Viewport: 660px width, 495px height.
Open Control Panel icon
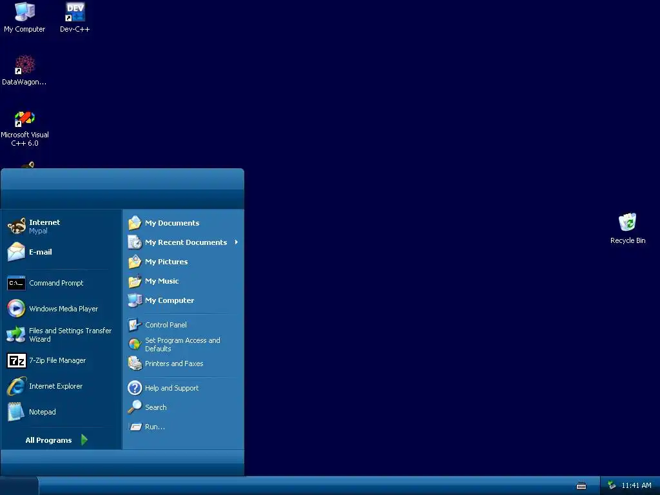click(x=135, y=325)
